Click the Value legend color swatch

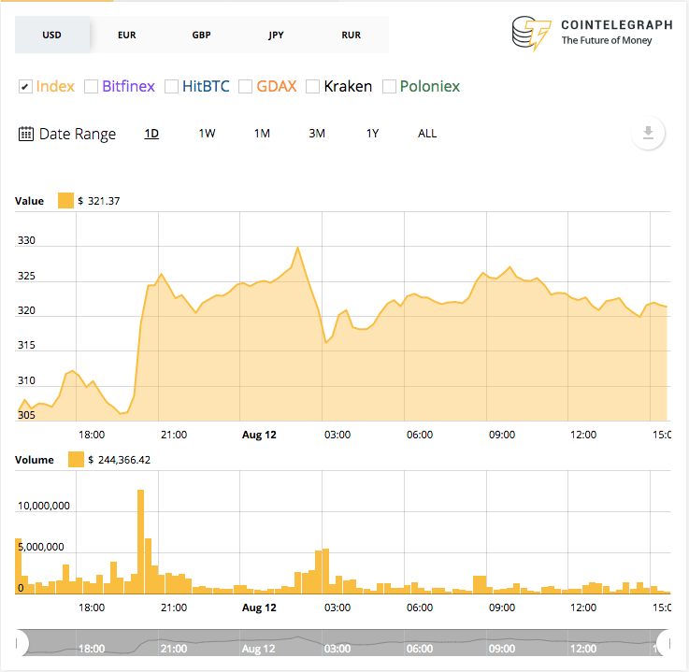click(66, 201)
